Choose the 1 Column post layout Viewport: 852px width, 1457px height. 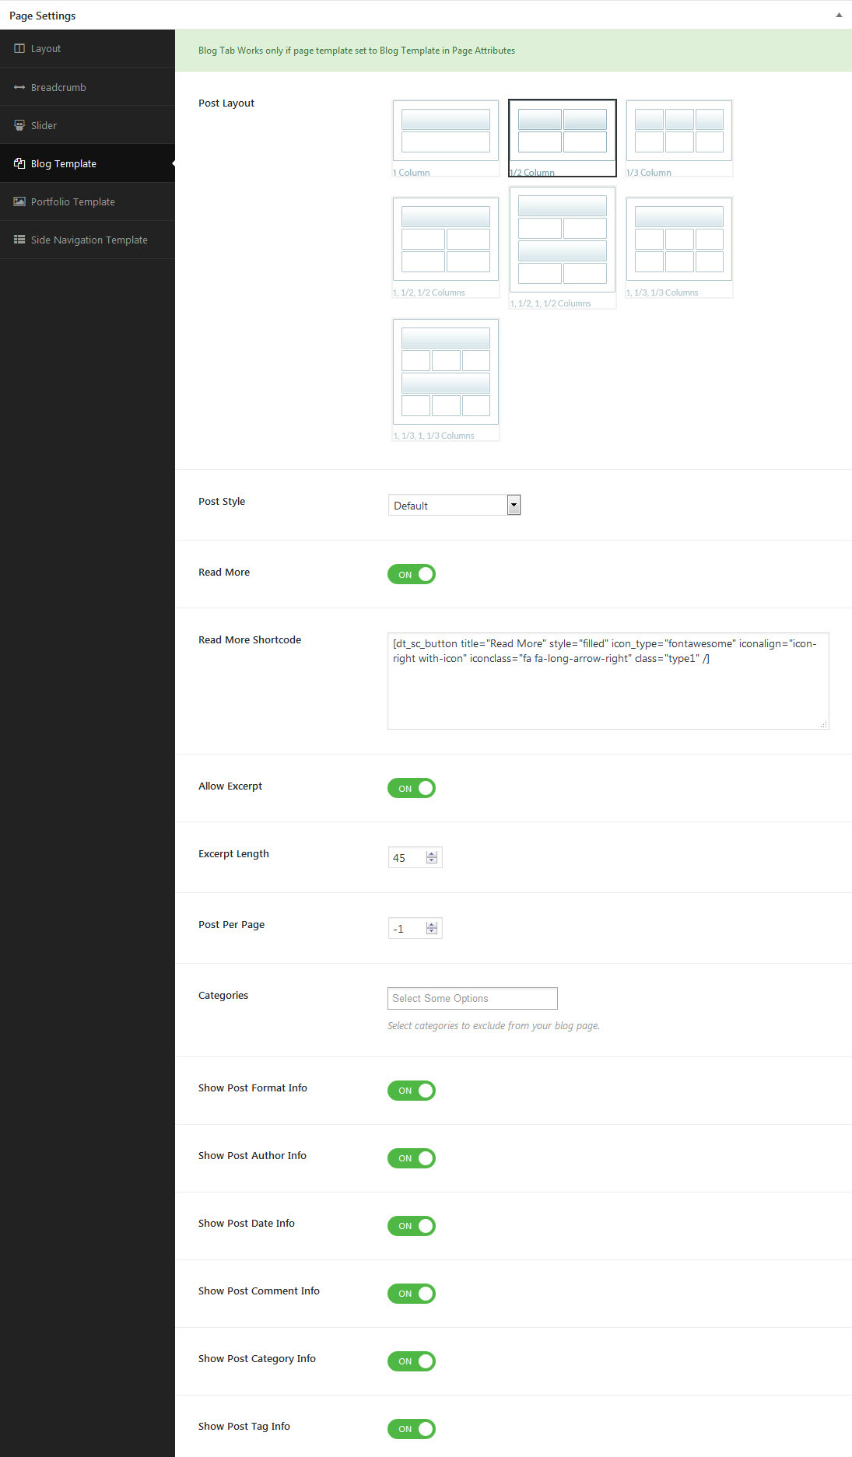click(x=446, y=138)
